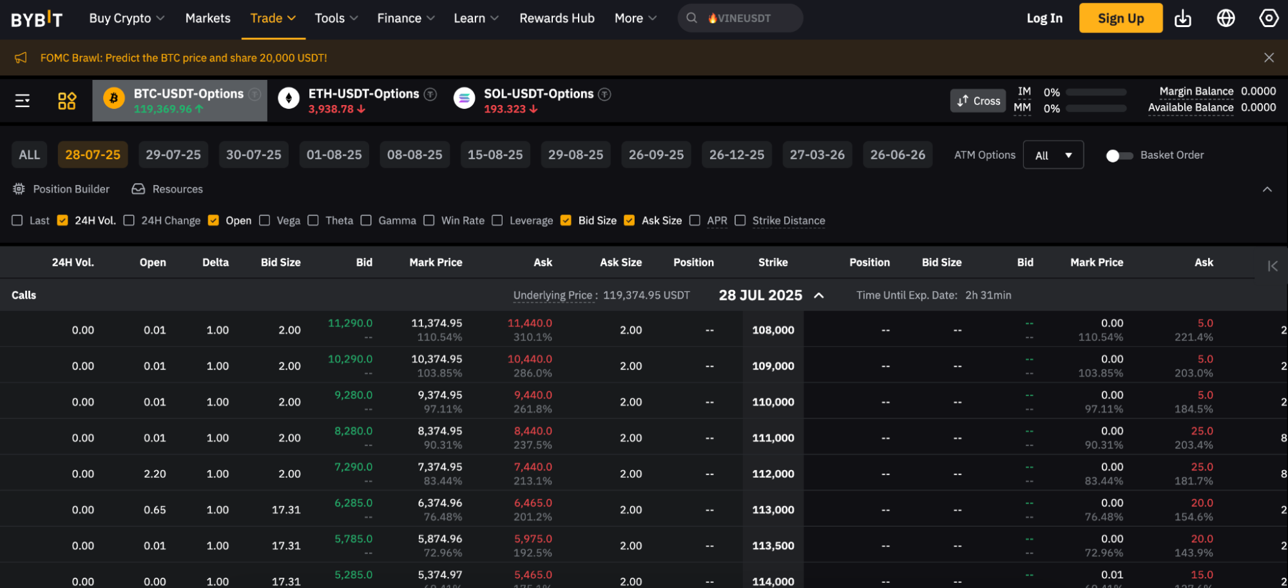Open the instrument list sidebar icon
1288x588 pixels.
pyautogui.click(x=23, y=100)
